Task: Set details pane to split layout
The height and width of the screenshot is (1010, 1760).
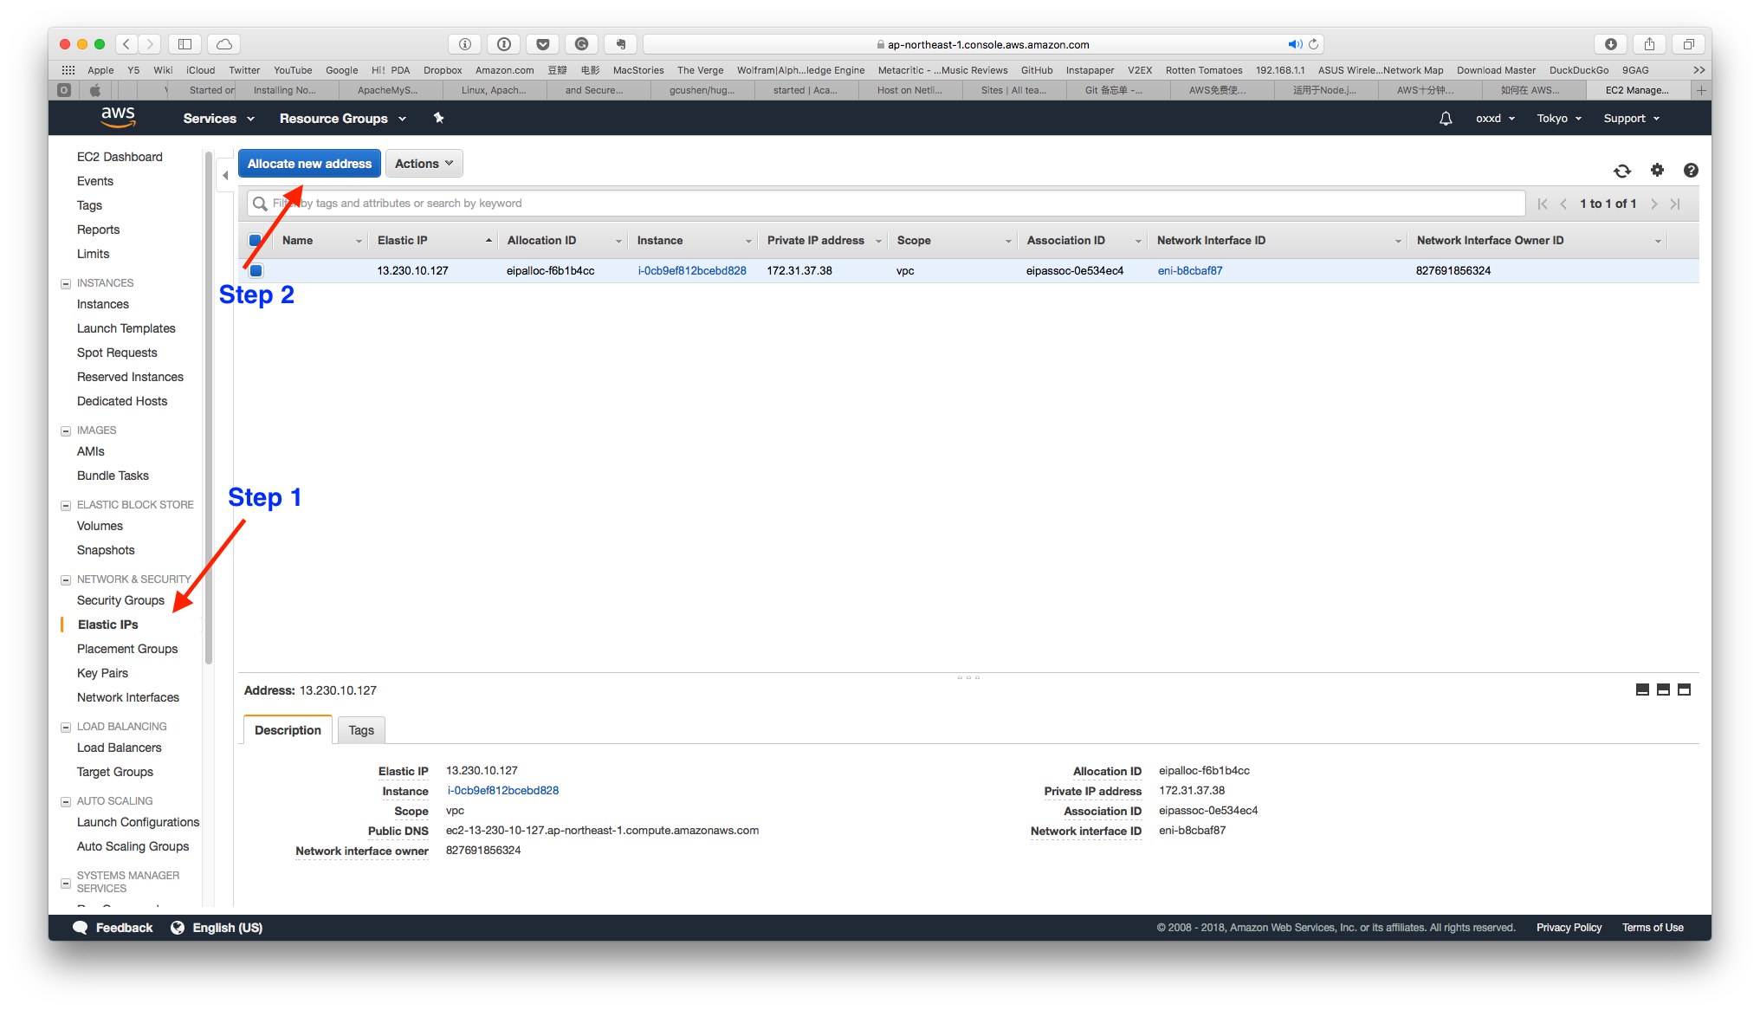Action: point(1663,690)
